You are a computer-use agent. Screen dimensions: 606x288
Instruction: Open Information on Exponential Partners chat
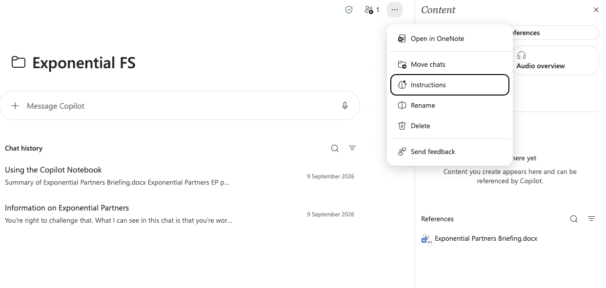(x=180, y=214)
